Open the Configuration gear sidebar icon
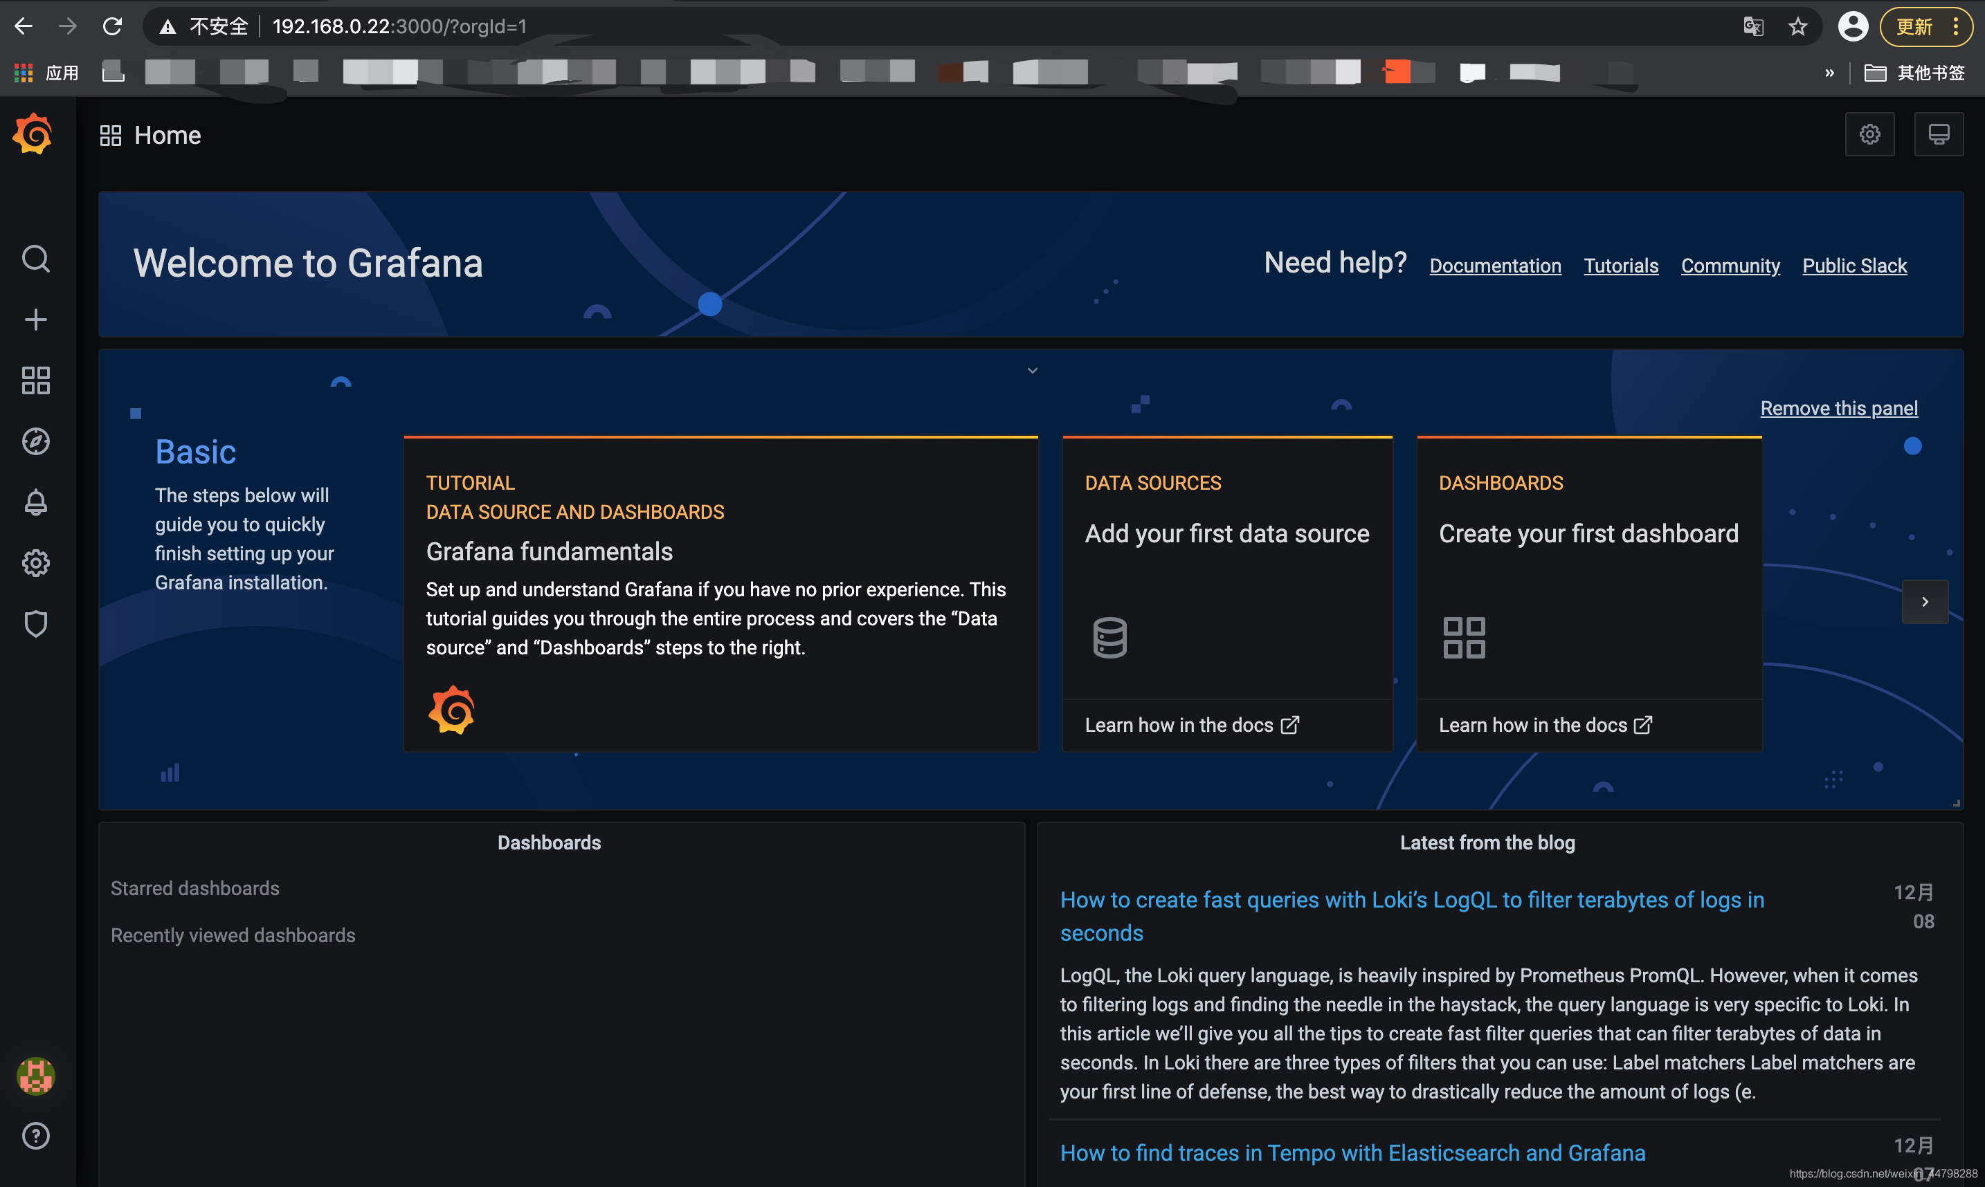This screenshot has width=1985, height=1187. pos(36,563)
